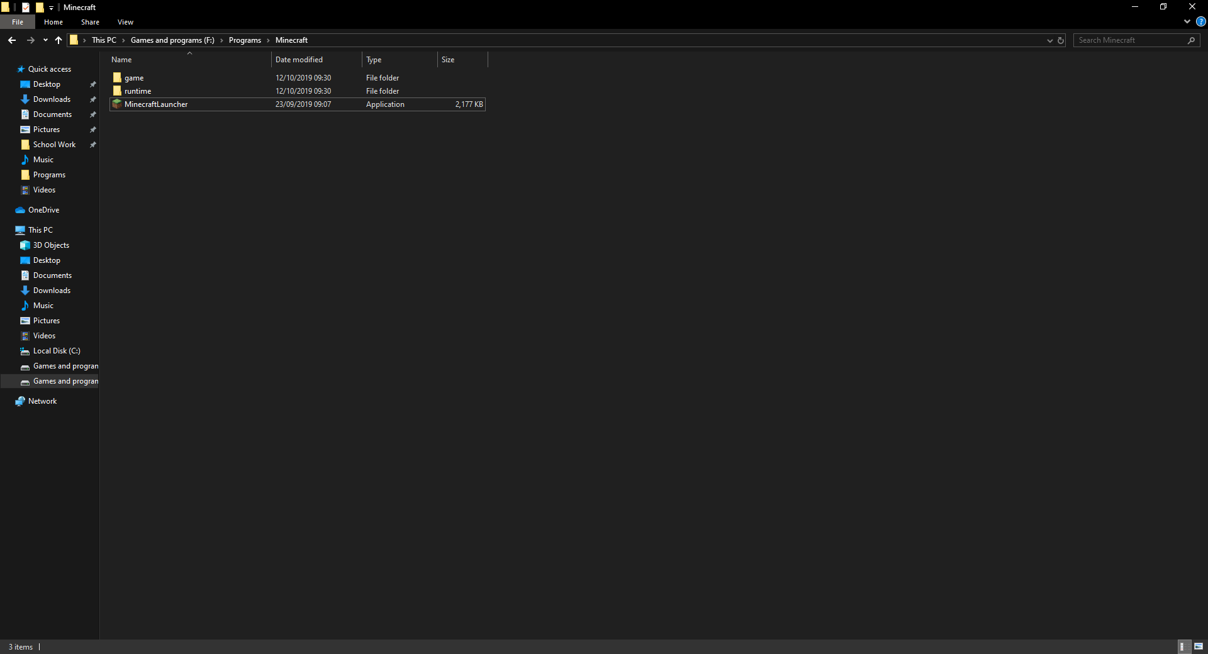Open the File menu
This screenshot has width=1208, height=654.
click(18, 22)
